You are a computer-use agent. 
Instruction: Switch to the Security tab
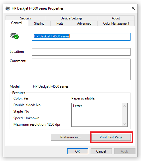point(26,18)
